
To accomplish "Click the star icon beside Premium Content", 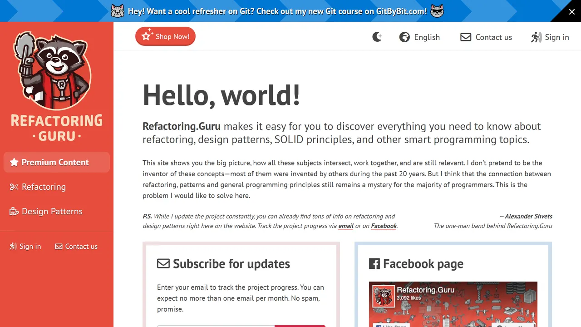I will (14, 162).
